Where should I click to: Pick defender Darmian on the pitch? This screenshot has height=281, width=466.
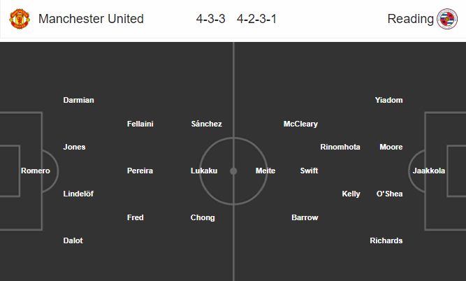point(78,100)
